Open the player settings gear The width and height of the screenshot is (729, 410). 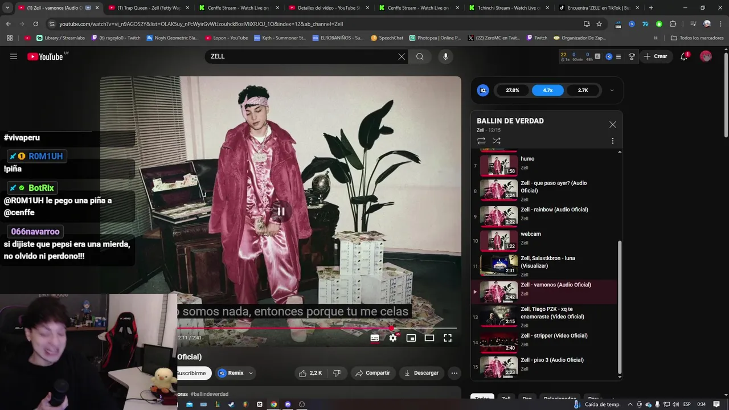393,338
